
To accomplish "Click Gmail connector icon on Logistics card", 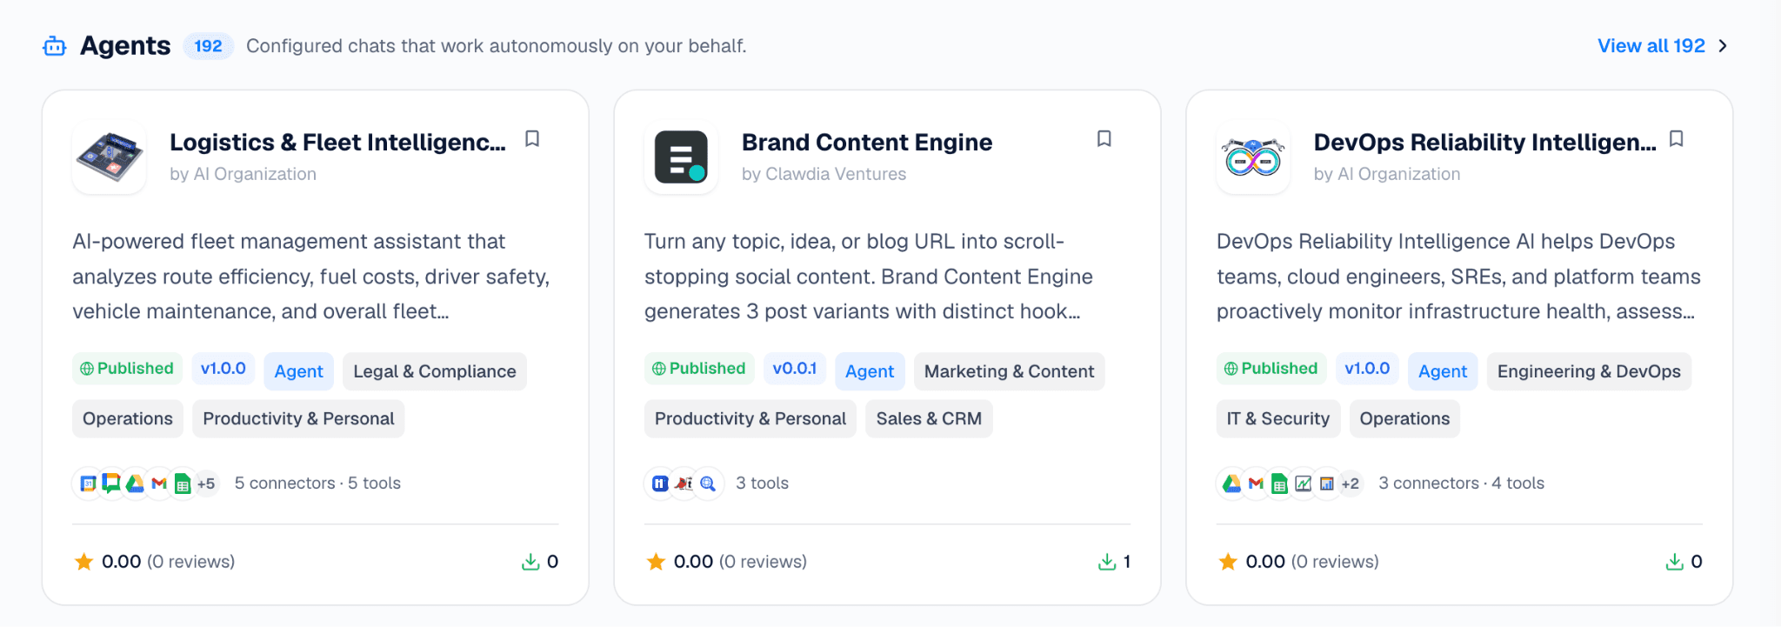I will [x=159, y=484].
